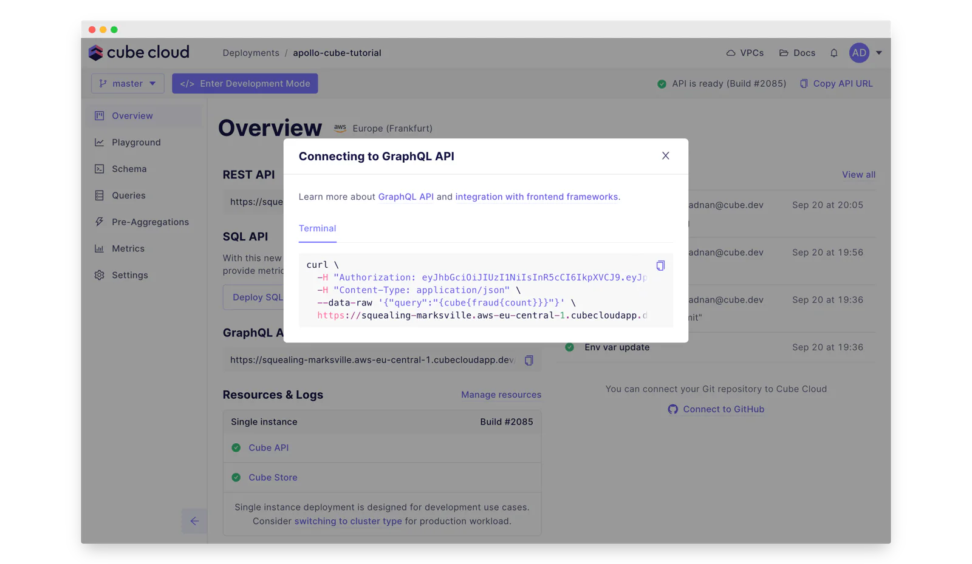The width and height of the screenshot is (972, 564).
Task: Click the Overview sidebar icon
Action: (x=99, y=115)
